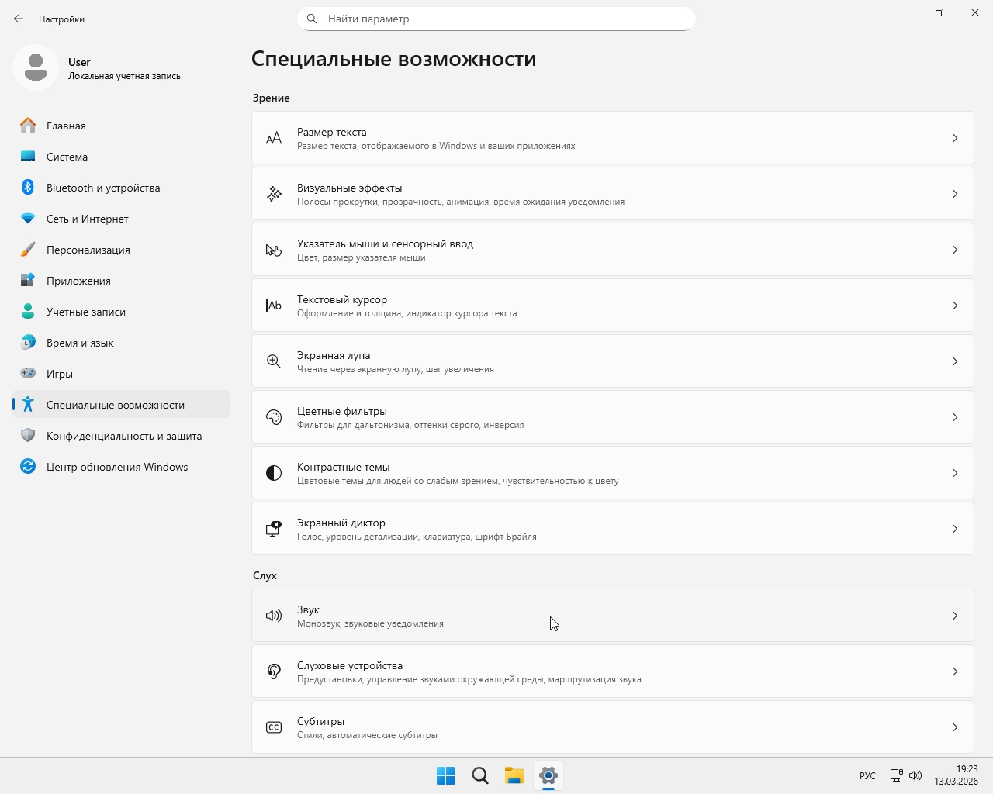
Task: Click the chevron on the Слуховые устройства row
Action: pyautogui.click(x=955, y=671)
